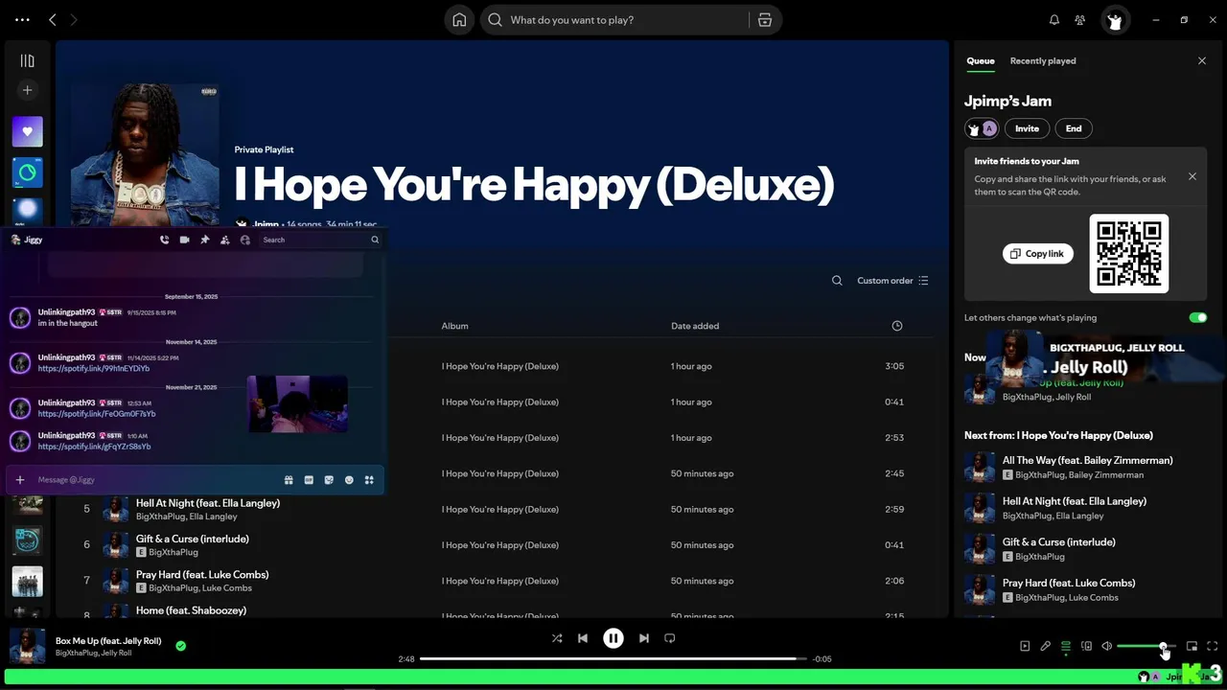This screenshot has height=690, width=1227.
Task: Open the notifications bell
Action: pyautogui.click(x=1054, y=19)
